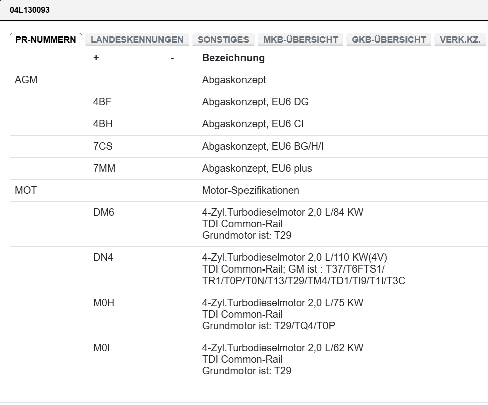Click the Bezeichnung column header
The image size is (488, 405).
(233, 58)
